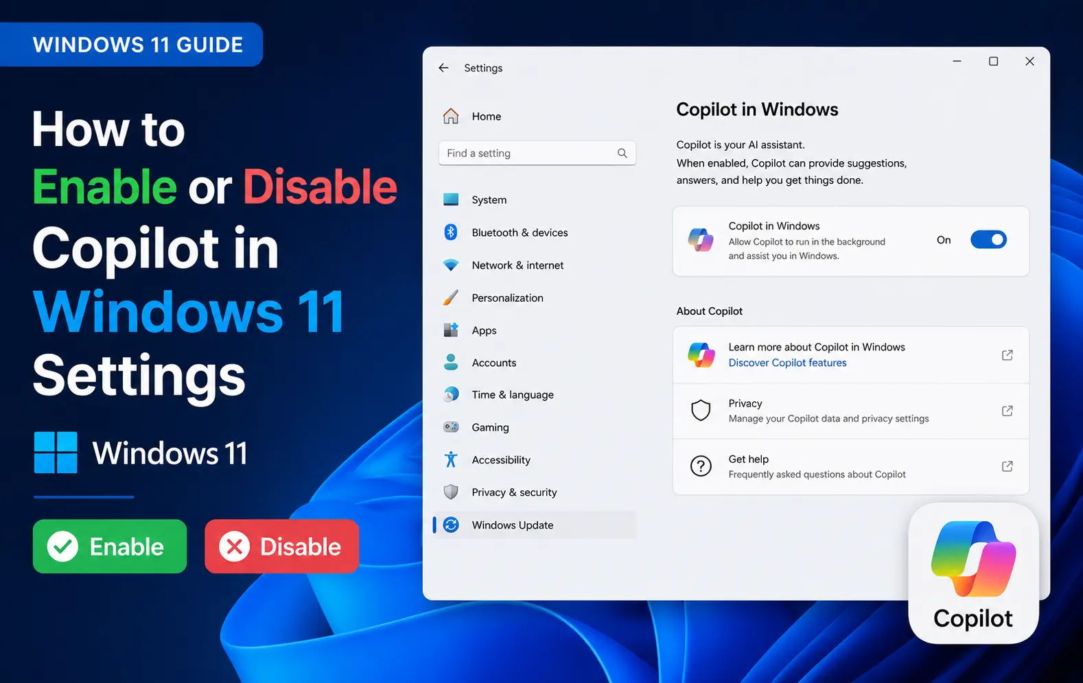
Task: Click the Windows 11 Guide banner
Action: (131, 45)
